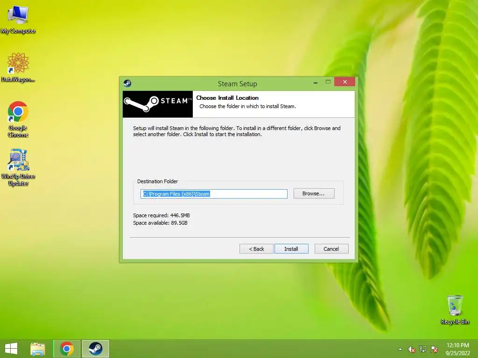The width and height of the screenshot is (478, 358).
Task: Click the 'Space available: 89.5GB' text
Action: click(160, 223)
